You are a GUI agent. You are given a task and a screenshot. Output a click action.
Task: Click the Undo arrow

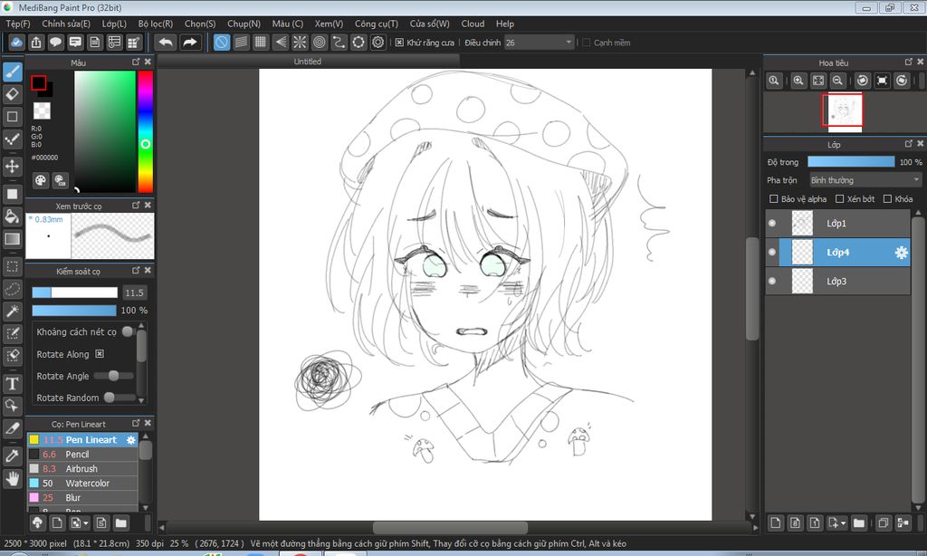[167, 43]
